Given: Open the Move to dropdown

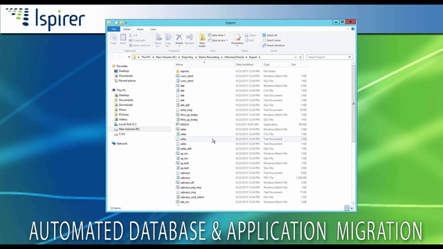Looking at the screenshot, I should [x=159, y=40].
